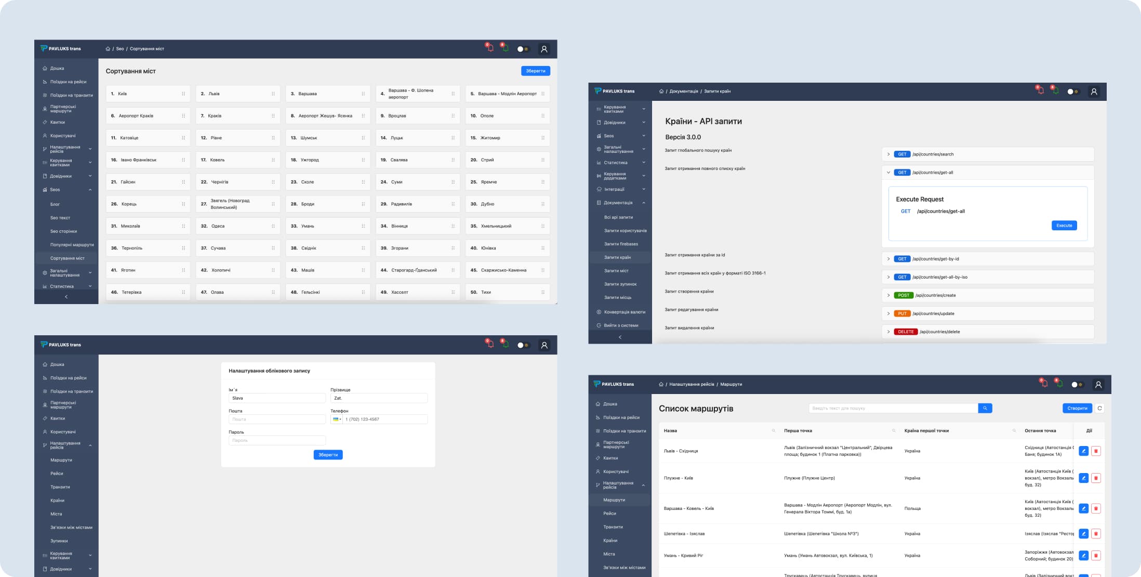Click the blue search magnifier button in routes list
The image size is (1141, 577).
click(985, 409)
